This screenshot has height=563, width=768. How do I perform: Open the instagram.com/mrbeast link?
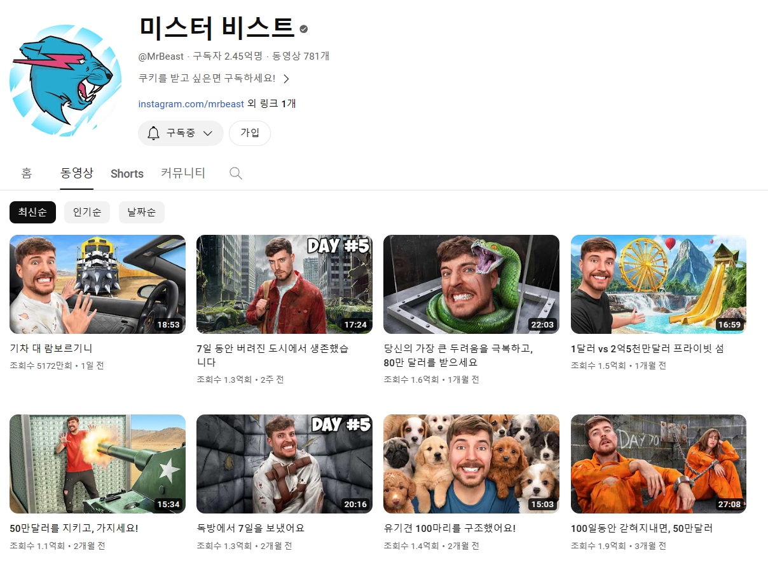point(191,104)
